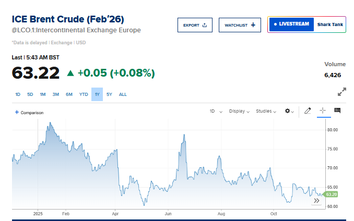
Task: Click the fullscreen expand arrows icon
Action: (342, 92)
